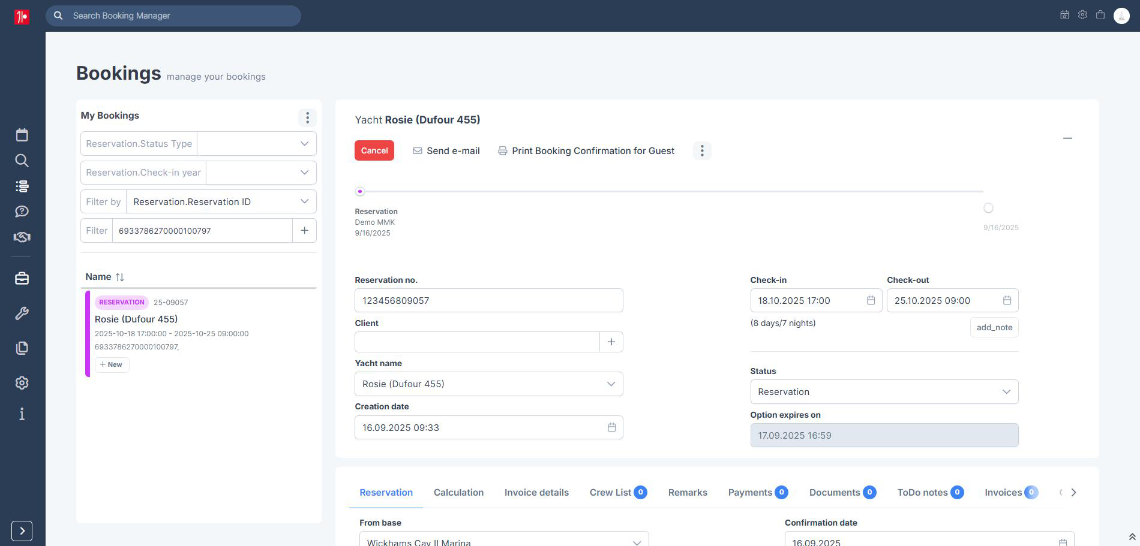Switch to the Crew List tab
Image resolution: width=1140 pixels, height=546 pixels.
[x=618, y=492]
